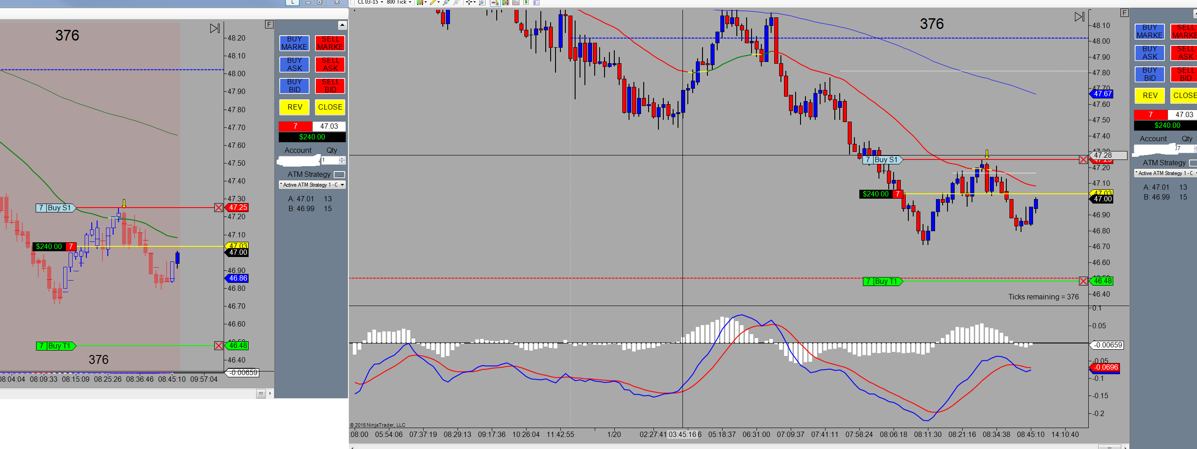The image size is (1197, 449).
Task: Click the left panel yellow CLOSE button
Action: pos(330,107)
